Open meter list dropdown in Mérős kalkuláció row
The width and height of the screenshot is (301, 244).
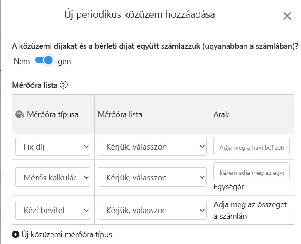152,177
